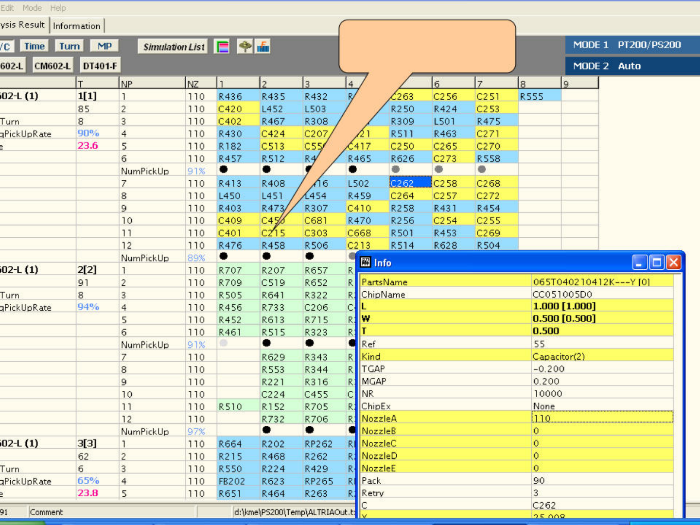The width and height of the screenshot is (700, 525).
Task: Click the pickup dot under column 1
Action: [x=224, y=170]
